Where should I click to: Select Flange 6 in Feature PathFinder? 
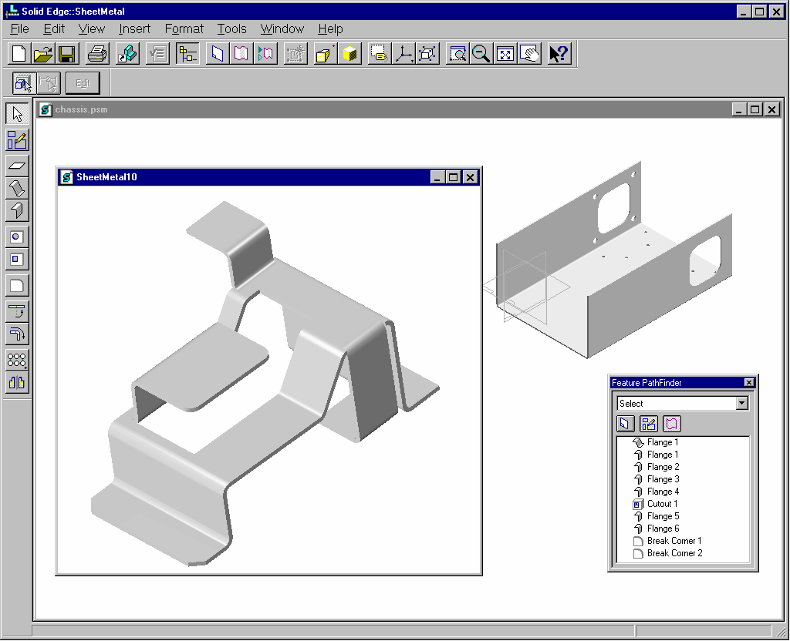click(656, 529)
